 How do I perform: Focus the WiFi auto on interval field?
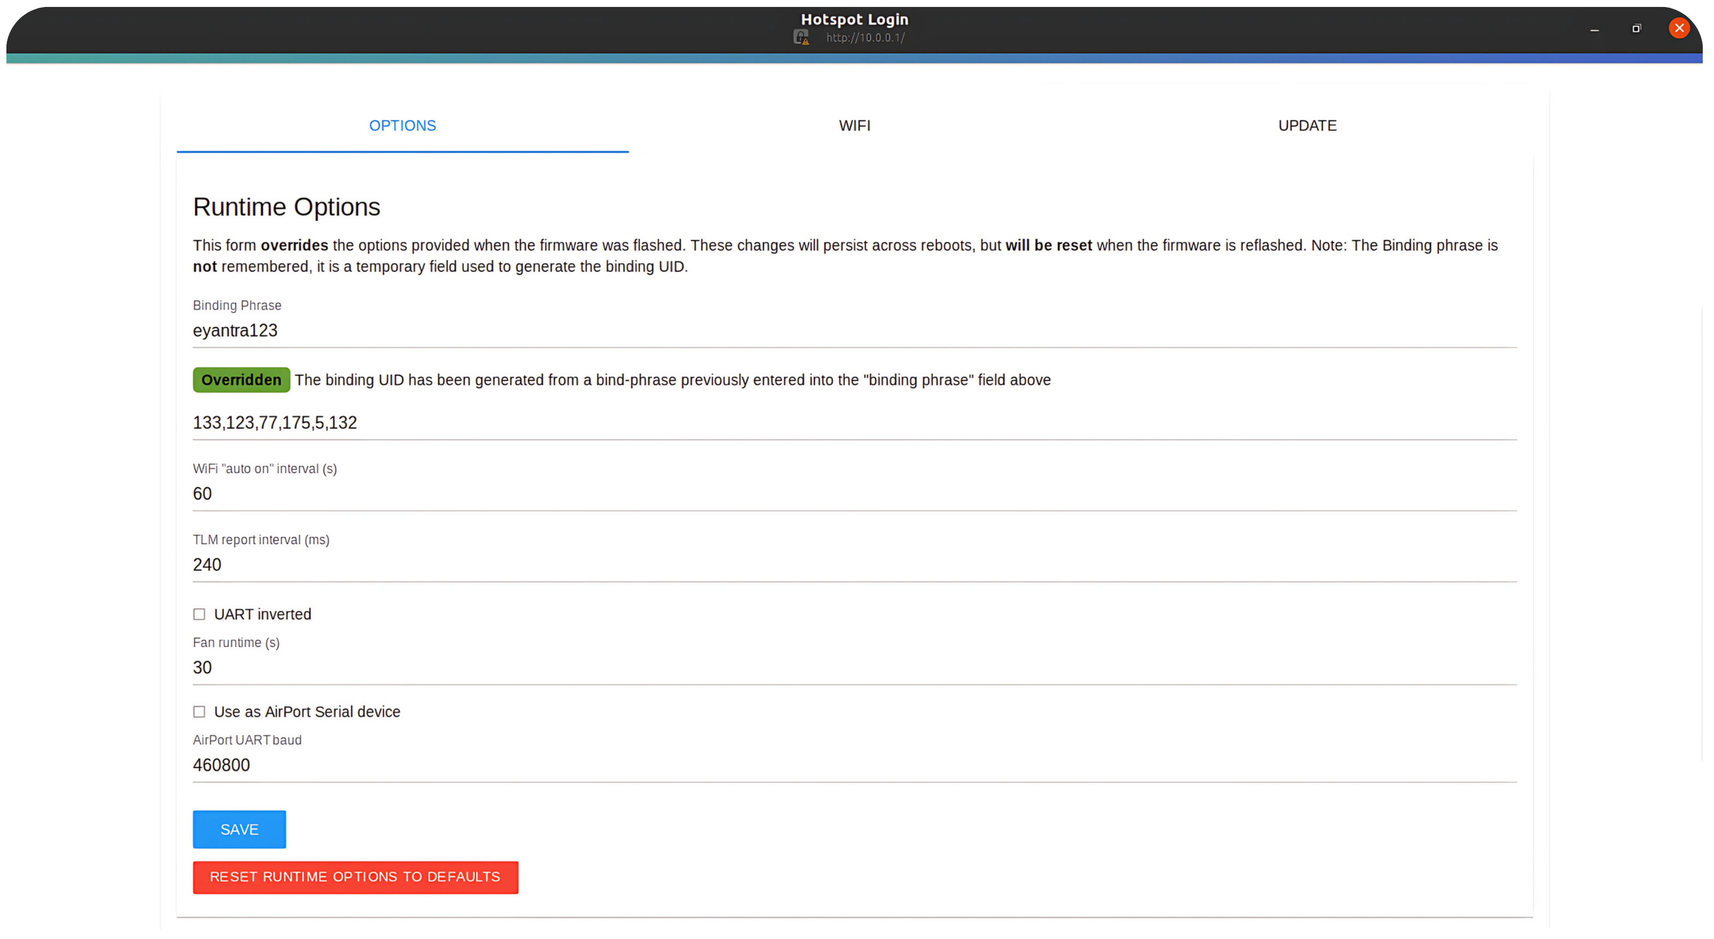[855, 494]
